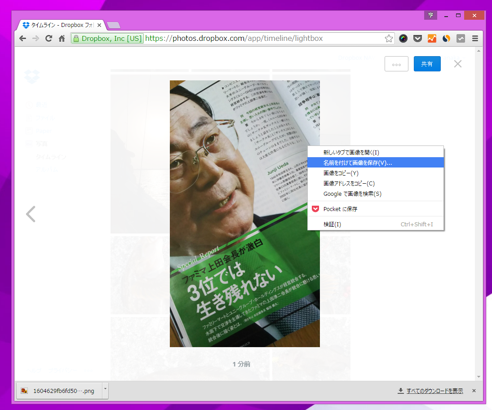Close the downloads bar
This screenshot has width=492, height=410.
474,391
